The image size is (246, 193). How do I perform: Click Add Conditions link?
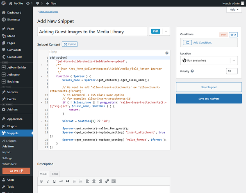[203, 43]
